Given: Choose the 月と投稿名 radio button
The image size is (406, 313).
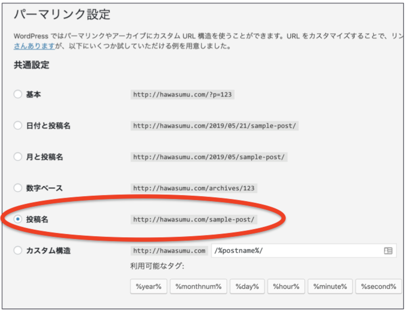Looking at the screenshot, I should (18, 157).
